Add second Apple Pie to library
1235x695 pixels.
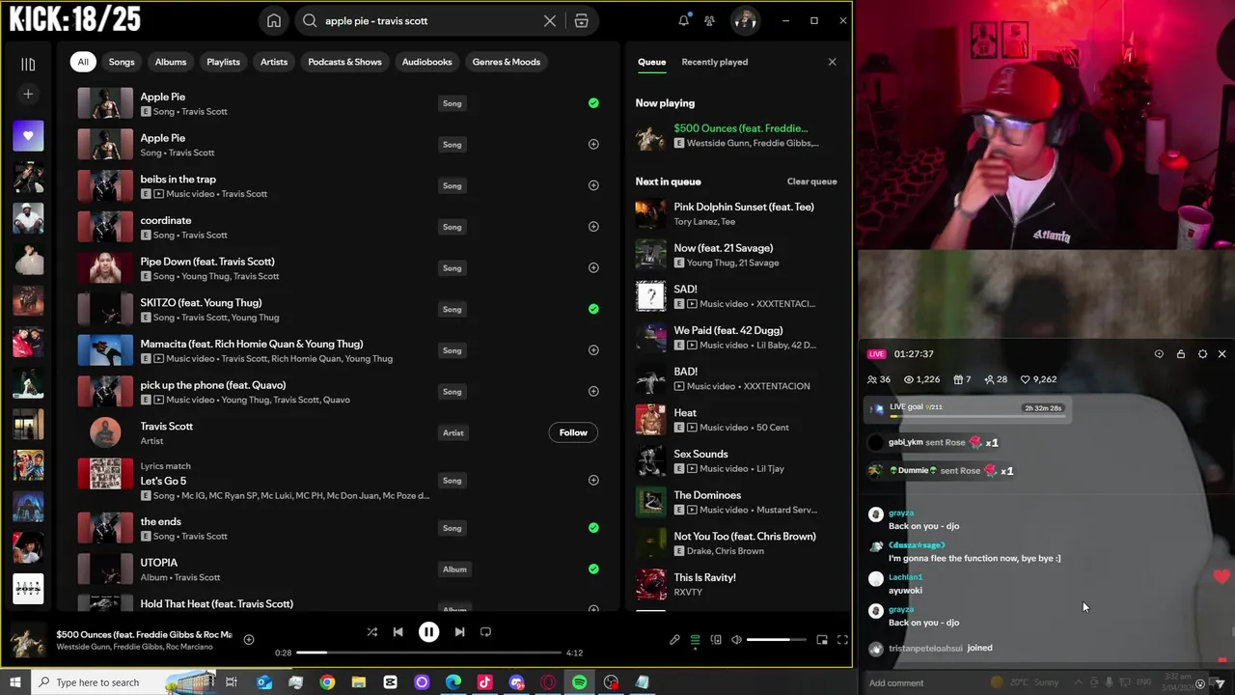point(593,144)
